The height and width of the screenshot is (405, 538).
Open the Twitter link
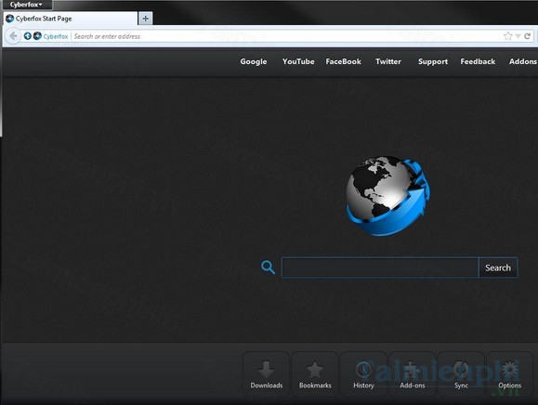tap(388, 61)
